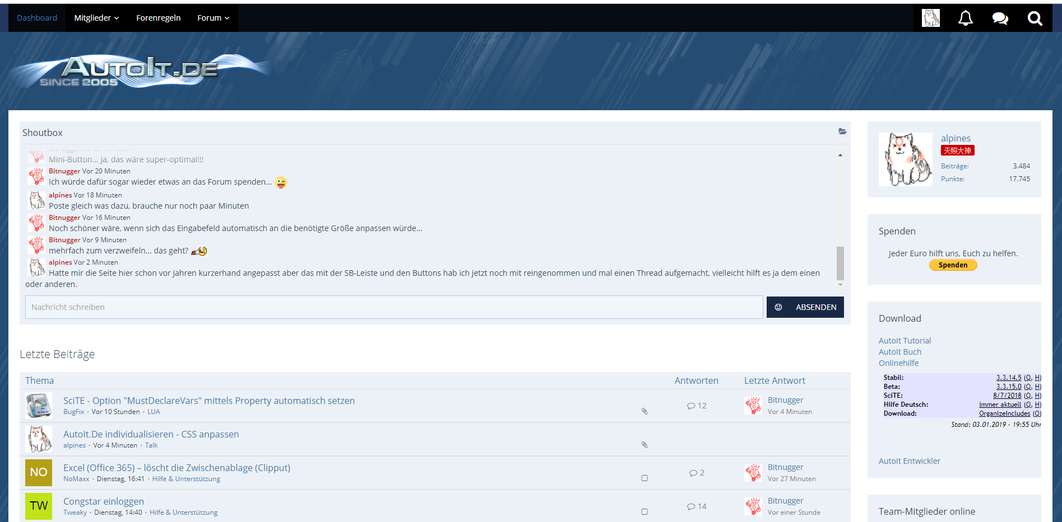Viewport: 1062px width, 522px height.
Task: Expand the Mitglieder dropdown menu
Action: point(96,18)
